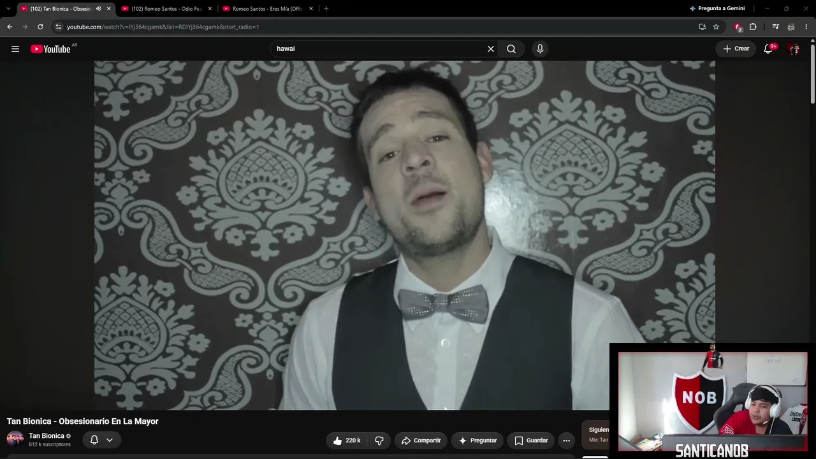Viewport: 816px width, 459px height.
Task: Open the red extension with badge 2
Action: [x=738, y=27]
